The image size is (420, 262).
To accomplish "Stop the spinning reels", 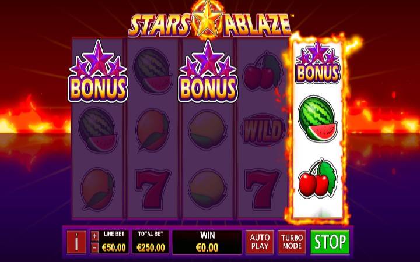I will [x=330, y=242].
